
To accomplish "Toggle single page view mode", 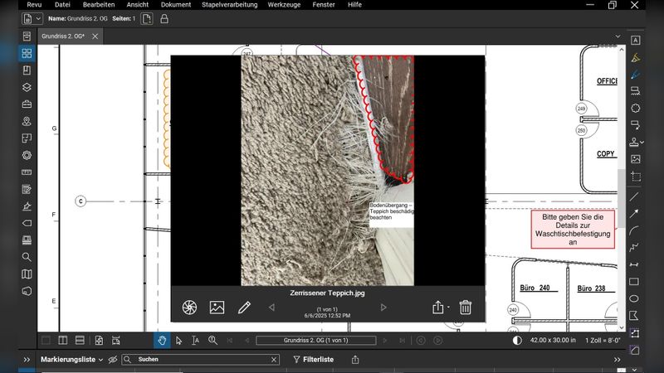I will pos(46,341).
